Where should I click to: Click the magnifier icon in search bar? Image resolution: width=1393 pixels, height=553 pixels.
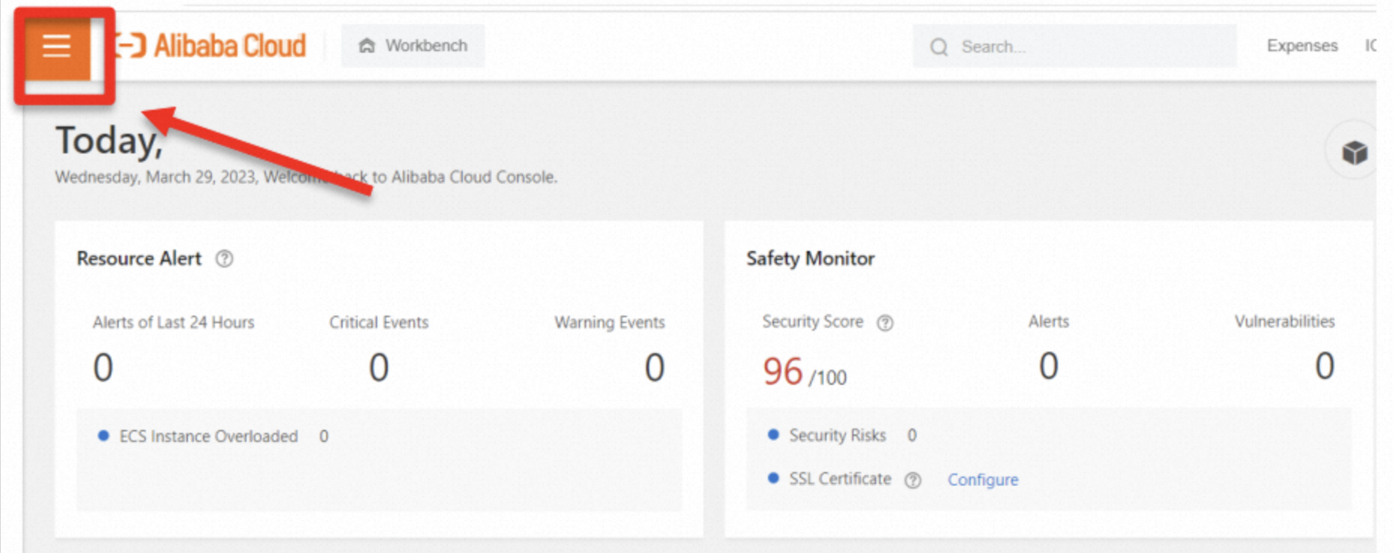(938, 47)
